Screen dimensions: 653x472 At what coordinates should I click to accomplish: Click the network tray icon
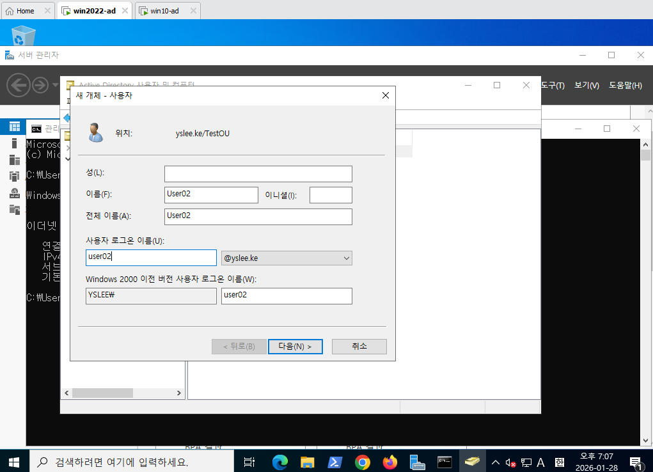click(x=526, y=462)
